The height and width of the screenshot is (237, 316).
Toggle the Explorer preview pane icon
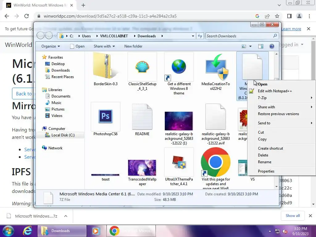260,46
